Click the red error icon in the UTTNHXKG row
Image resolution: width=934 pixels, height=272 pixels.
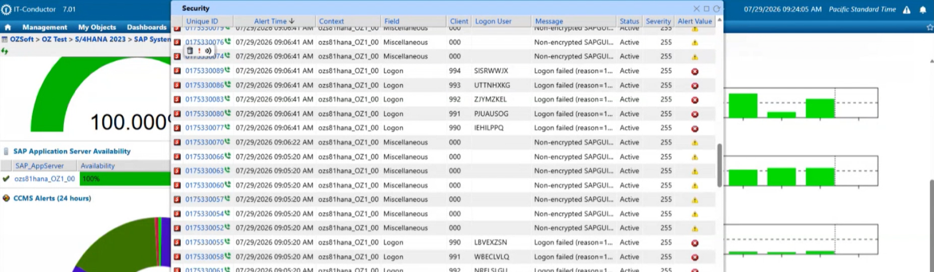(695, 86)
